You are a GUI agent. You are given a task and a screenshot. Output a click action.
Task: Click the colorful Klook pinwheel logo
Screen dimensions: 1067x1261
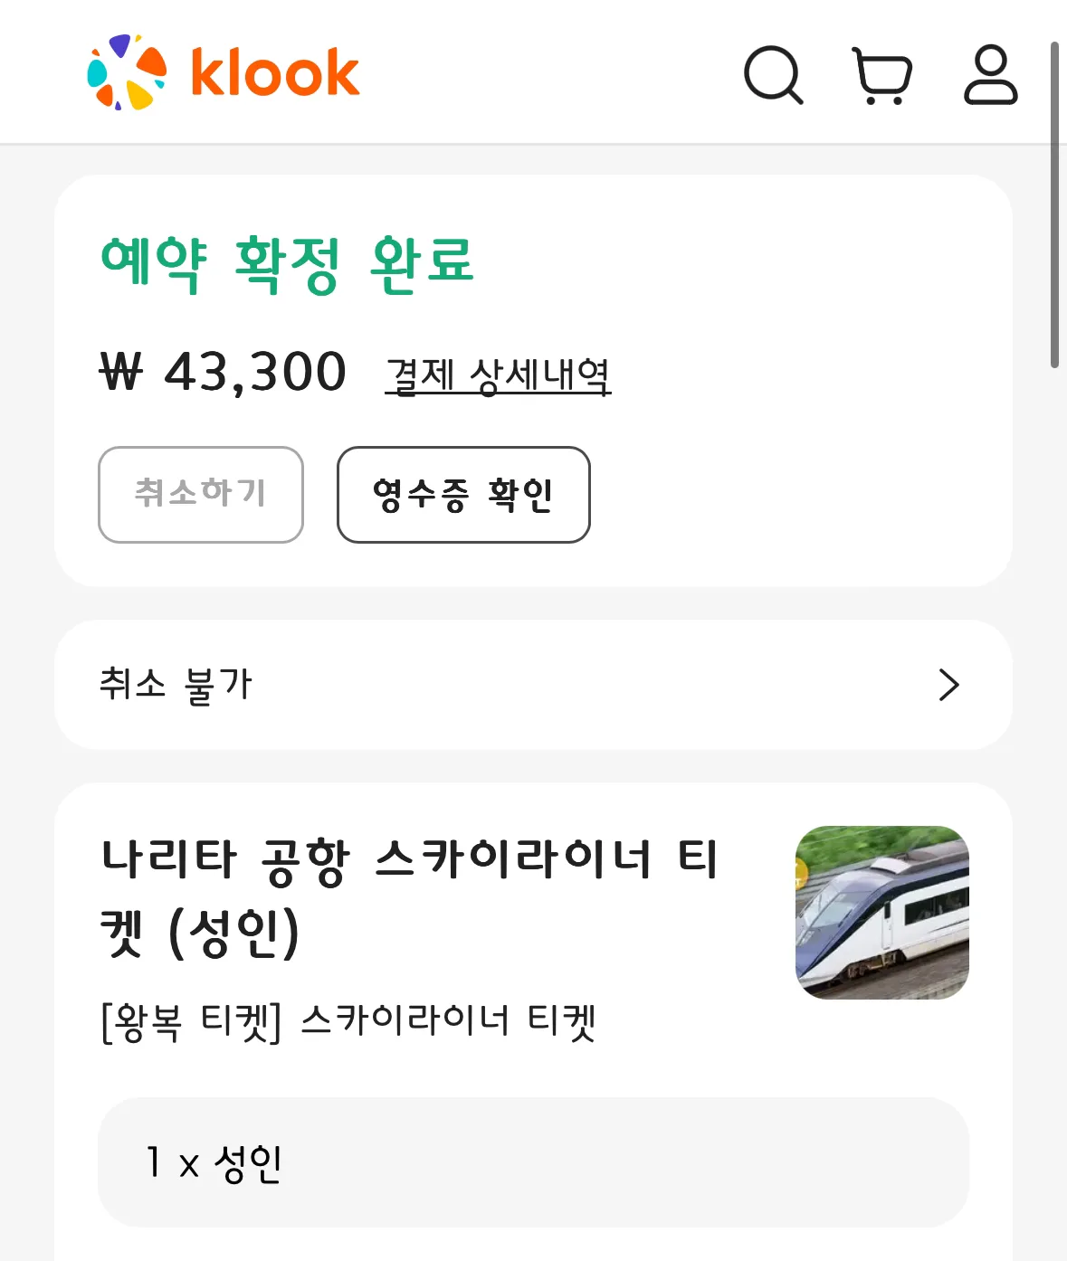(x=127, y=72)
